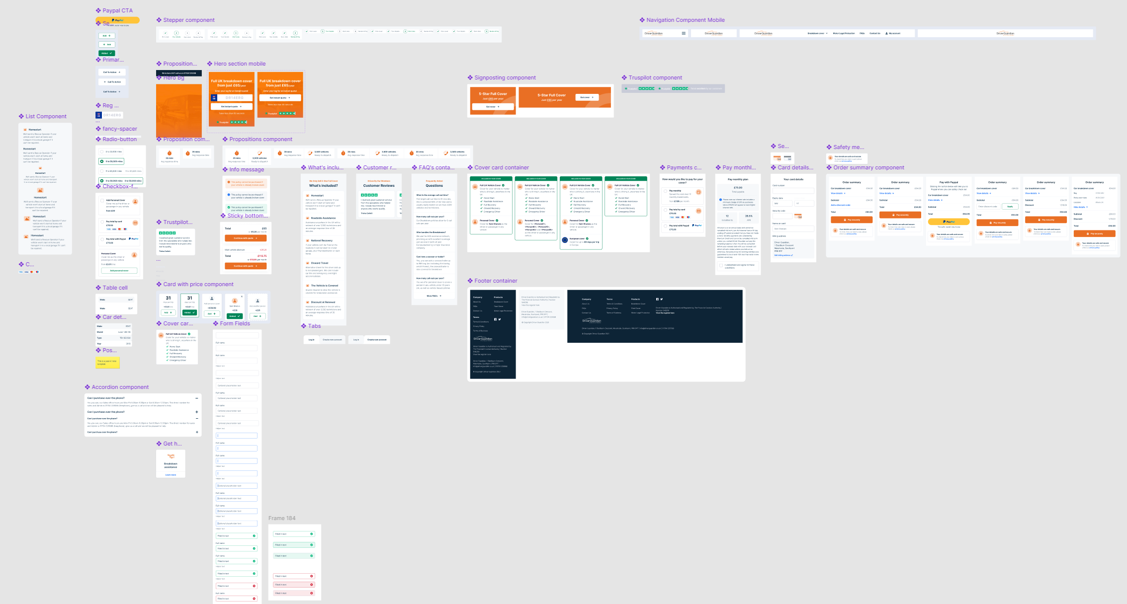Expand the fourth accordion question plus icon
Screen dimensions: 1127x604
197,432
